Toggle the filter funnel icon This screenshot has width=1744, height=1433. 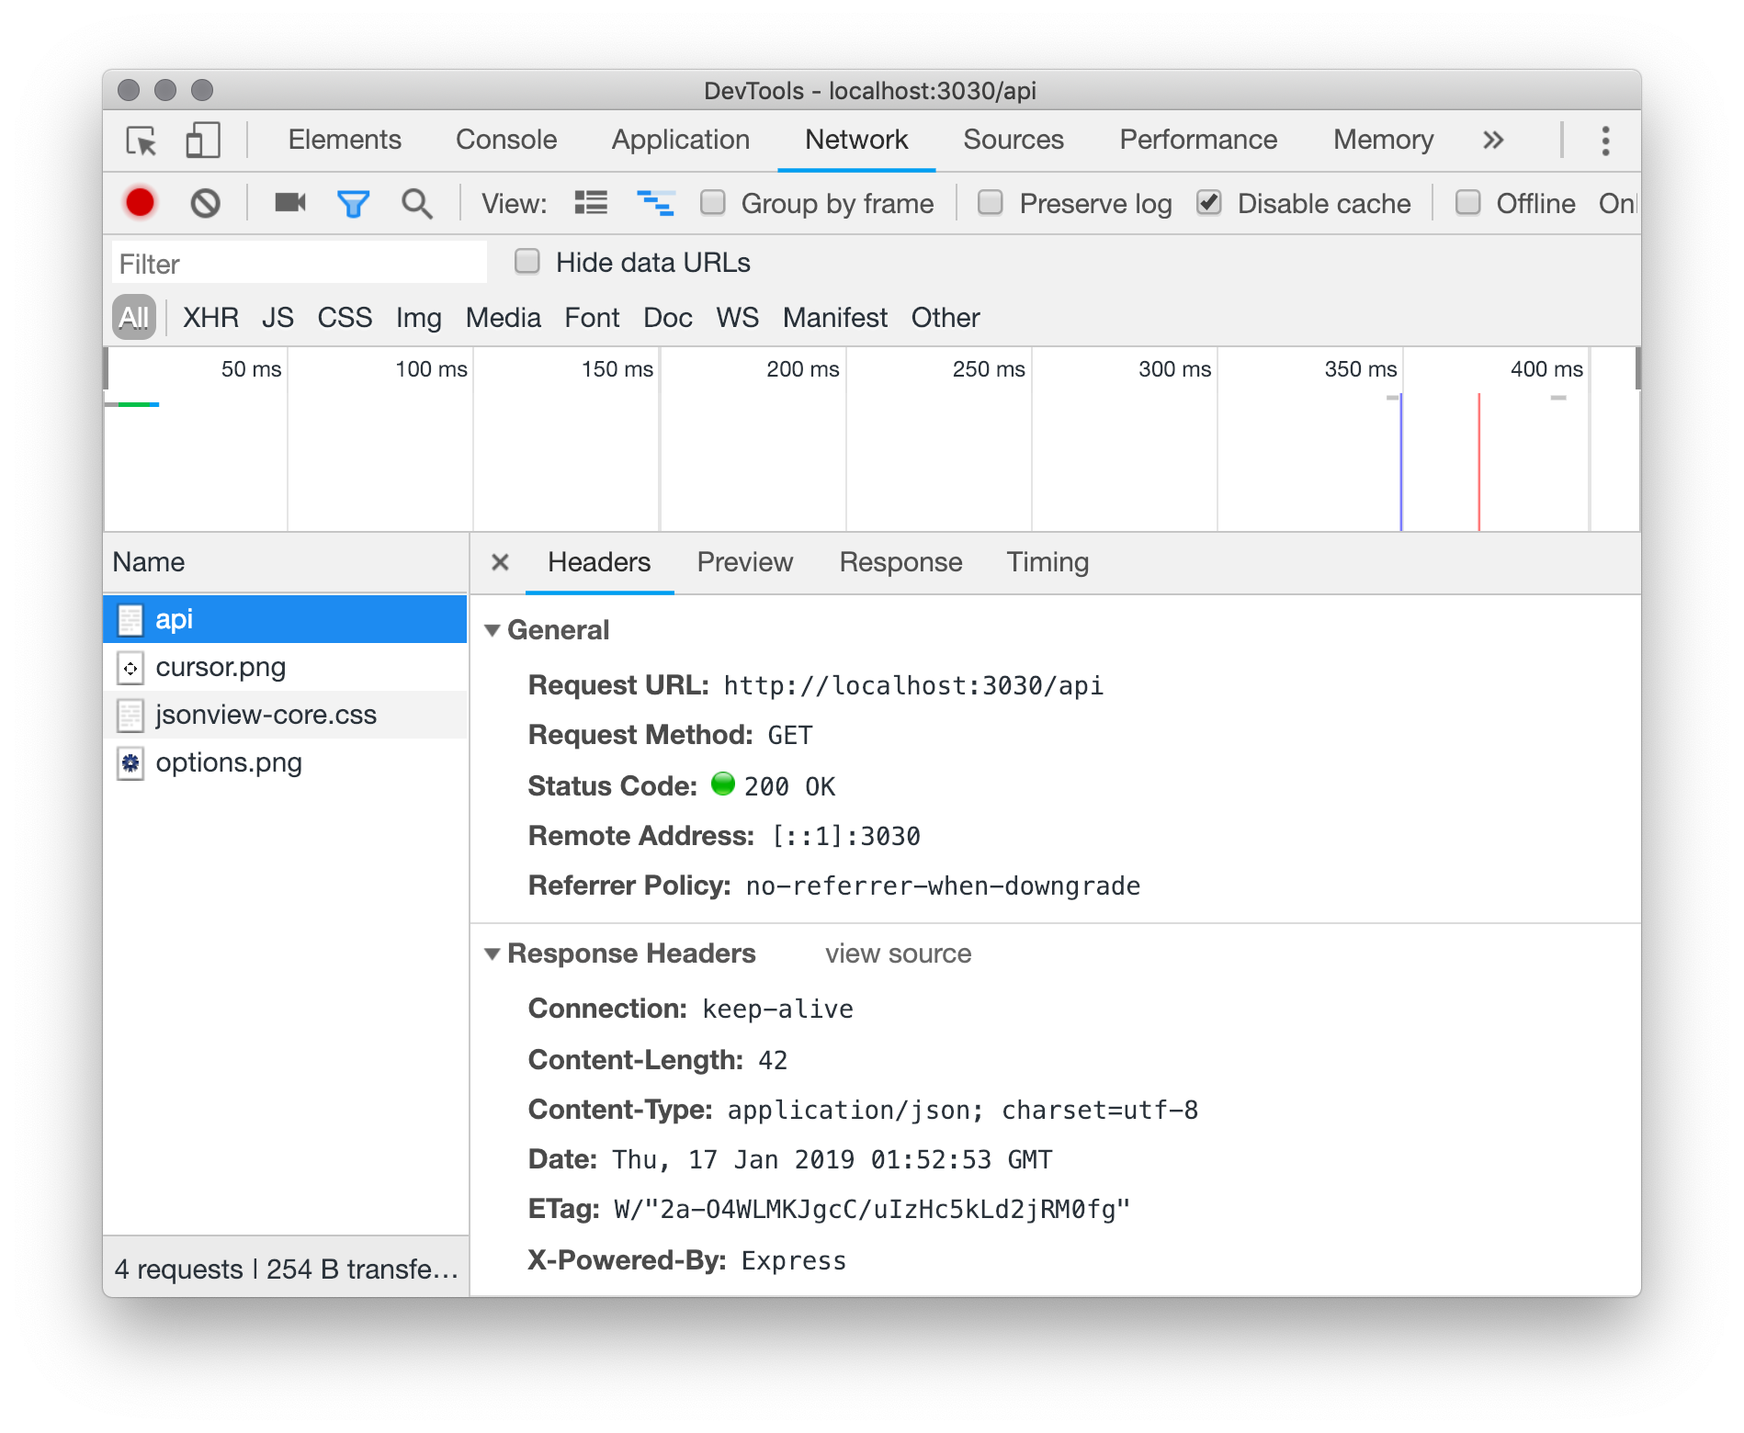353,203
